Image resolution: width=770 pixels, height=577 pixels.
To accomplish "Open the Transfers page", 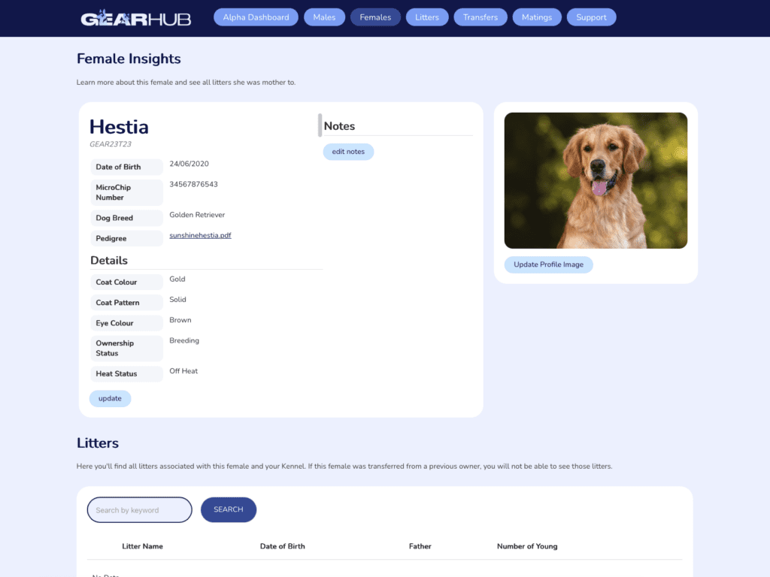I will [x=480, y=17].
